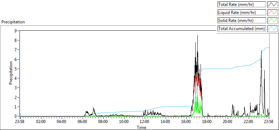The image size is (279, 130).
Task: Click the 16:00 time tick label
Action: coord(186,122)
